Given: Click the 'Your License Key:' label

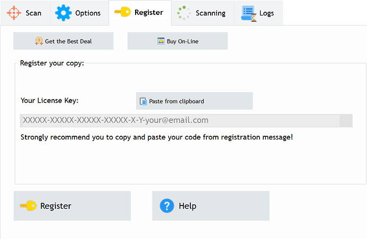Looking at the screenshot, I should click(49, 101).
